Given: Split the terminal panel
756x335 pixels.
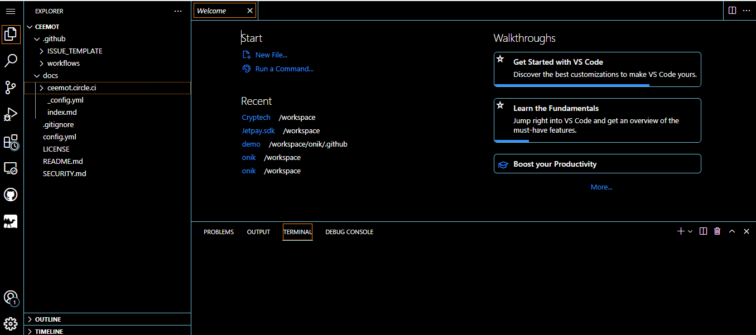Looking at the screenshot, I should click(x=704, y=231).
